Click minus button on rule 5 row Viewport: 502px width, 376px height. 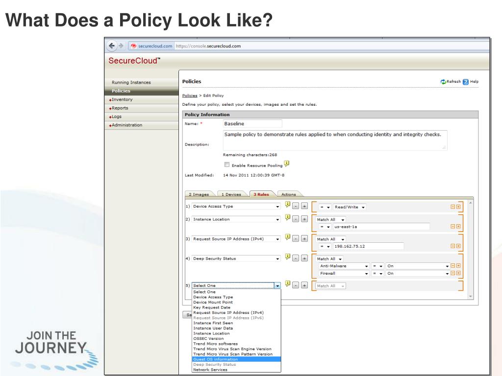[296, 285]
